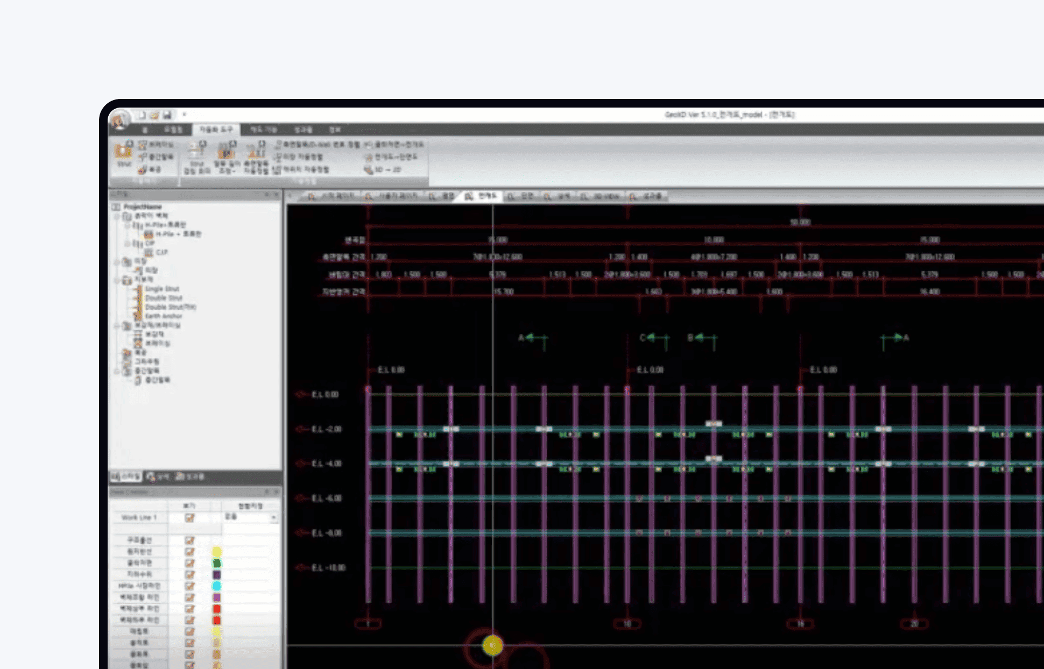Click the H-Pile + wall tree item
This screenshot has width=1044, height=669.
click(x=178, y=234)
